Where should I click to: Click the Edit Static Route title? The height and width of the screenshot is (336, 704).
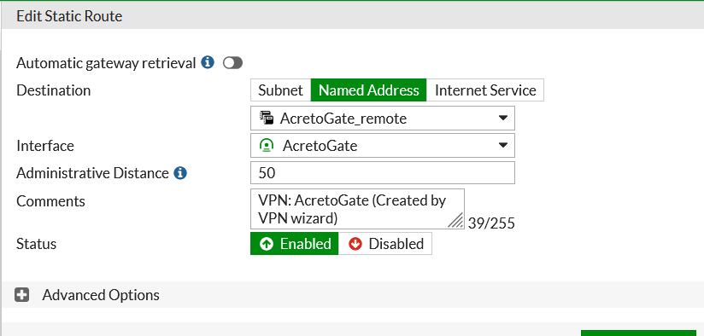(x=69, y=16)
